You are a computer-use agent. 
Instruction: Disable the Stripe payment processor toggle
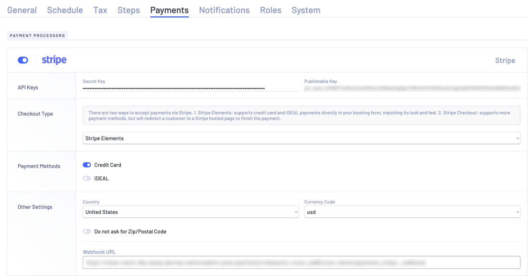tap(23, 60)
